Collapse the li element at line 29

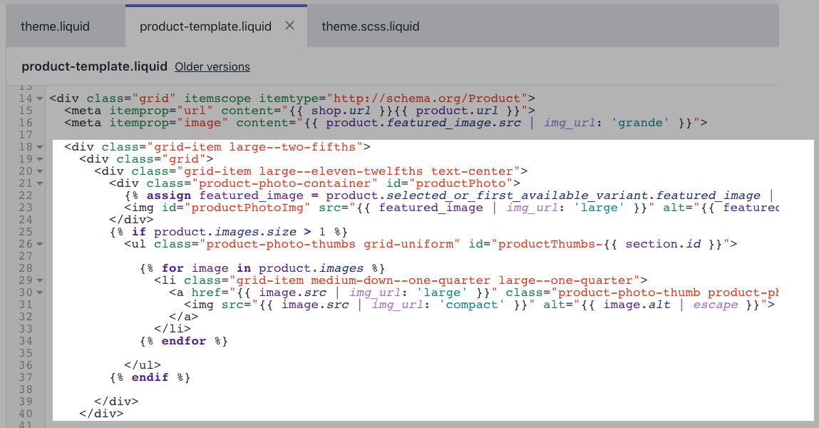[x=39, y=280]
